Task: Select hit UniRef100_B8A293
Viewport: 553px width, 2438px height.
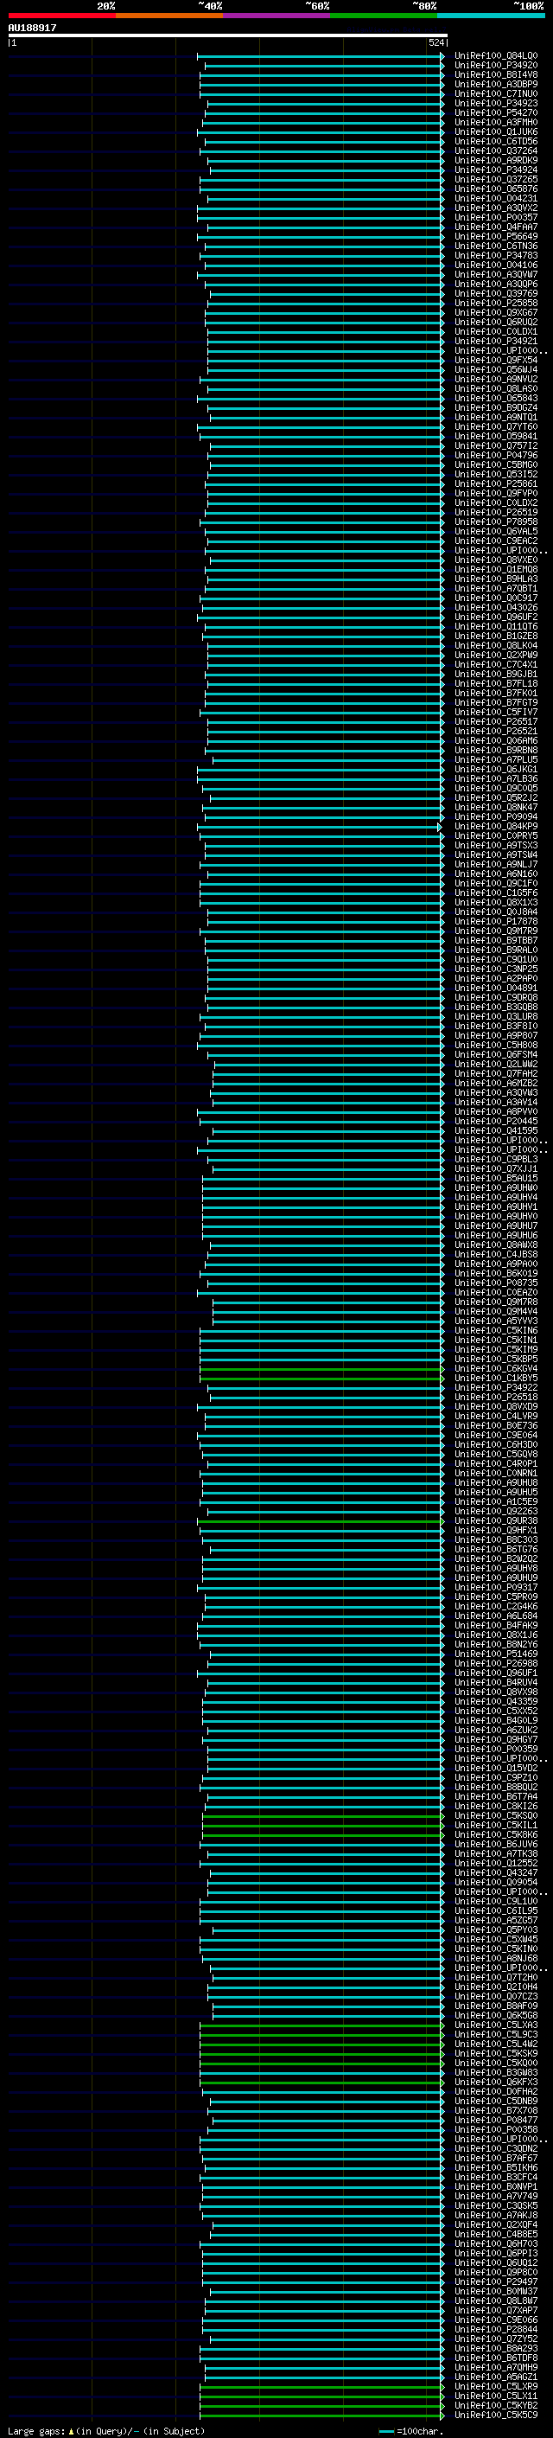Action: pyautogui.click(x=496, y=2348)
